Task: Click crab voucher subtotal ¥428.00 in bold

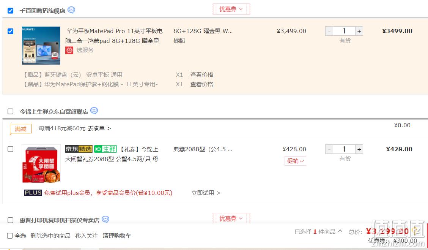Action: click(x=399, y=149)
